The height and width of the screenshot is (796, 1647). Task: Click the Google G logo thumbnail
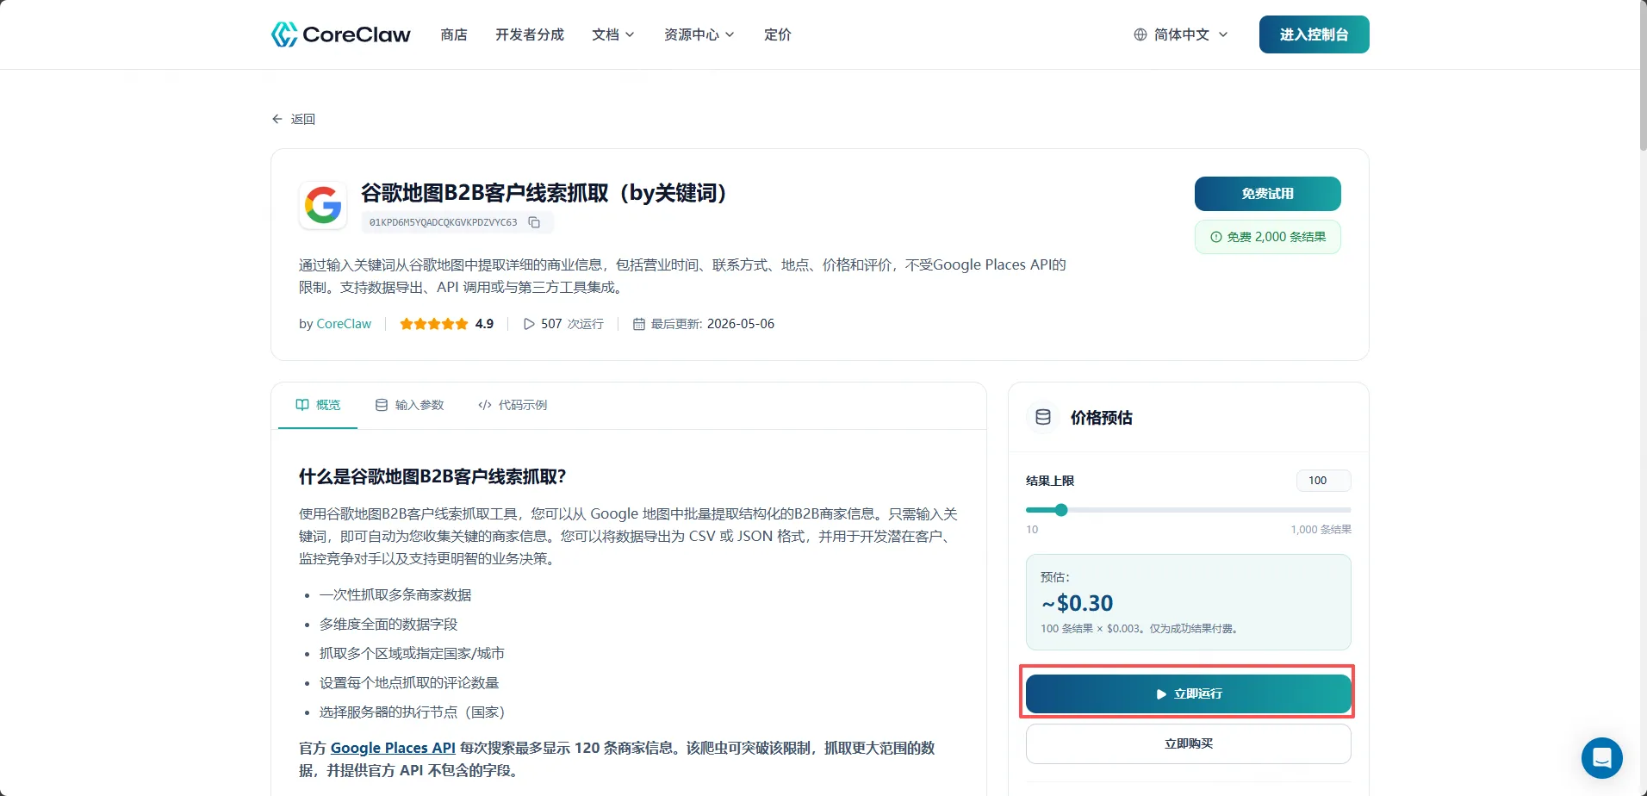[x=323, y=205]
